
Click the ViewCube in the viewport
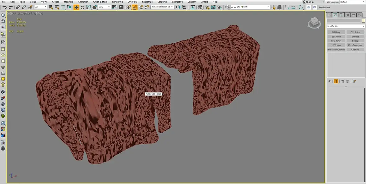[x=314, y=23]
